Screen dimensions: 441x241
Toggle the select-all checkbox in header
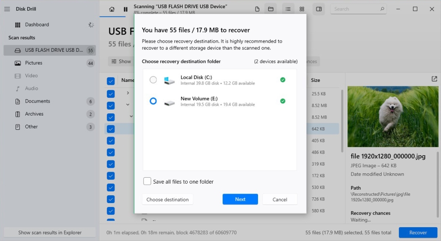pyautogui.click(x=111, y=81)
